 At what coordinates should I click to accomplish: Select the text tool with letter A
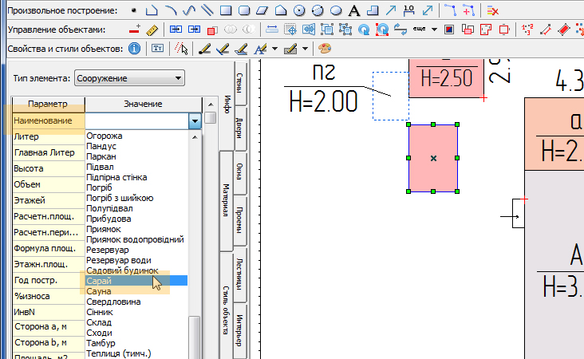click(x=353, y=10)
